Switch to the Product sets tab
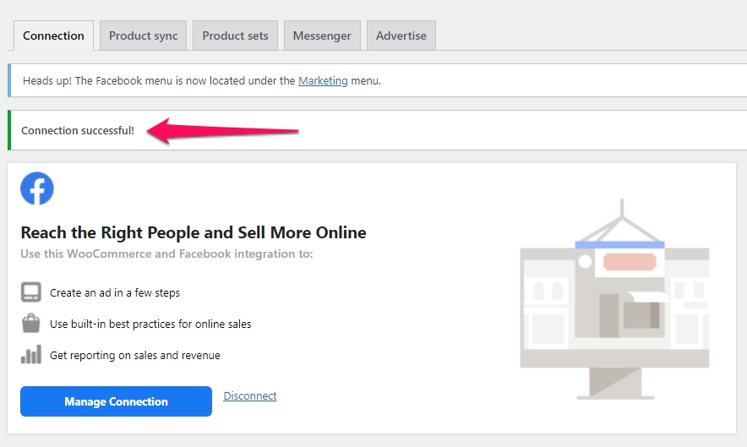 coord(236,35)
